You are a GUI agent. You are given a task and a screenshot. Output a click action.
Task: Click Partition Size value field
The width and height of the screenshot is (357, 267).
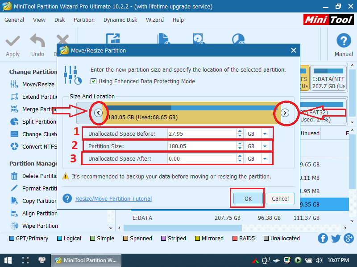[202, 146]
